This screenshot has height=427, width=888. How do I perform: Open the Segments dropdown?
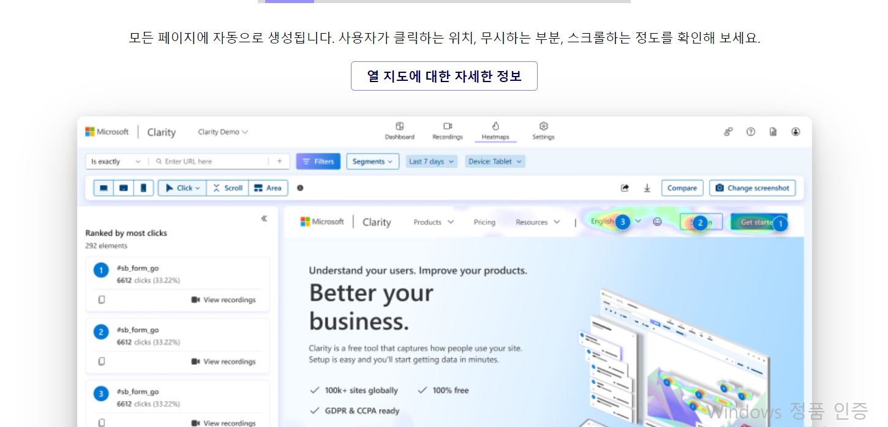[x=372, y=161]
